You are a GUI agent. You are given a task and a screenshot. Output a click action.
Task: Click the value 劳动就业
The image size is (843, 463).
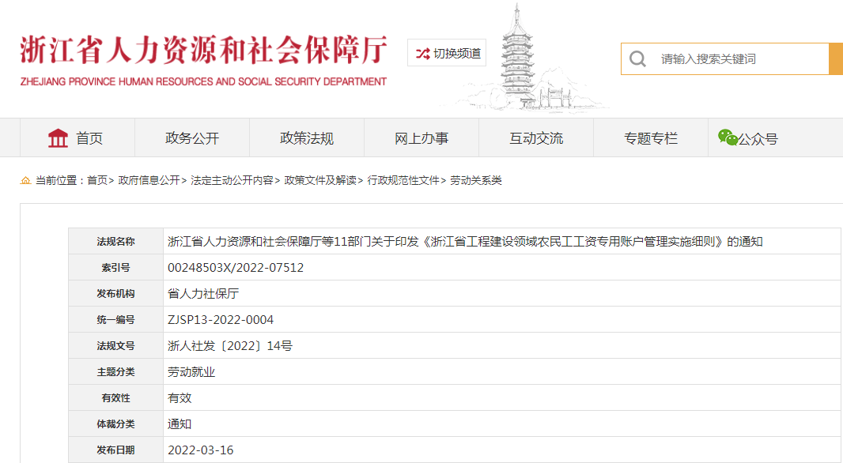click(x=191, y=371)
